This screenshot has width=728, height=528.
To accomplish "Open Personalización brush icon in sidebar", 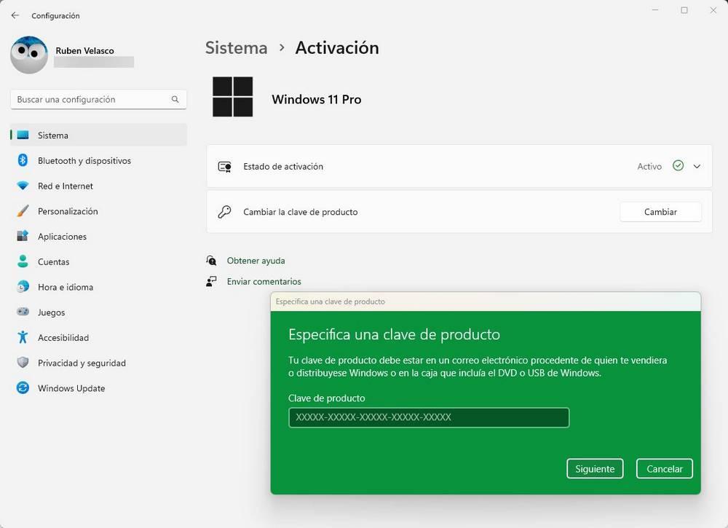I will click(23, 211).
